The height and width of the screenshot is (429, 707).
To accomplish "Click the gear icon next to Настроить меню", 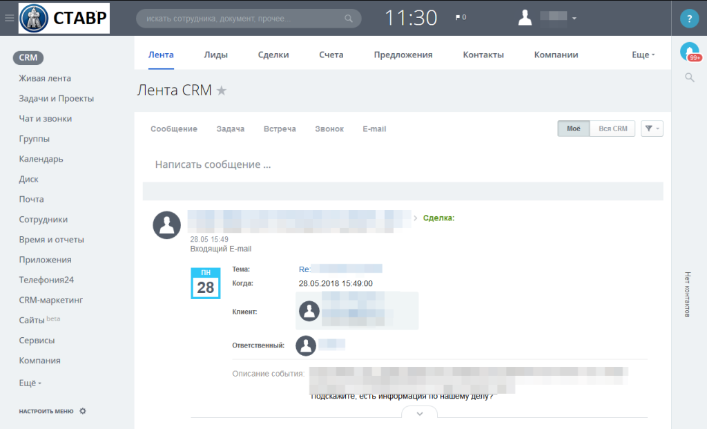I will tap(83, 411).
